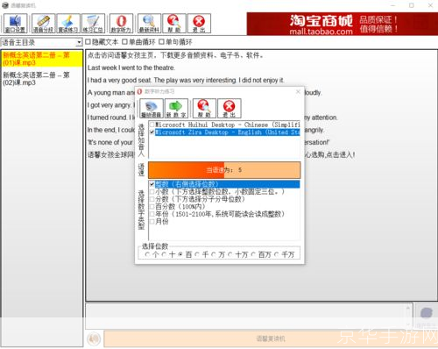Image resolution: width=438 pixels, height=349 pixels.
Task: Click the 新数字 green arrow icon
Action: pos(176,109)
